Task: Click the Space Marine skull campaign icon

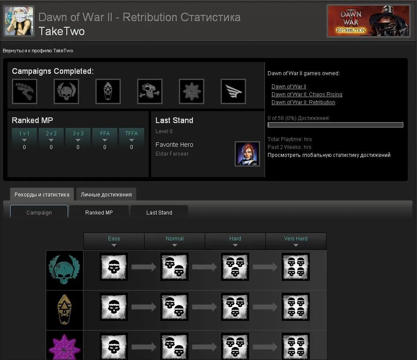Action: (66, 91)
